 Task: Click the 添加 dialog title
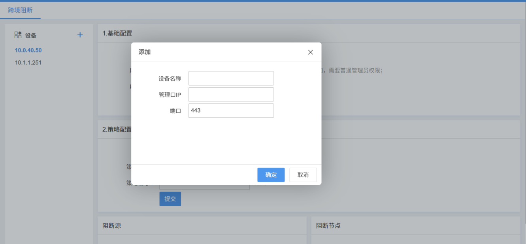144,52
